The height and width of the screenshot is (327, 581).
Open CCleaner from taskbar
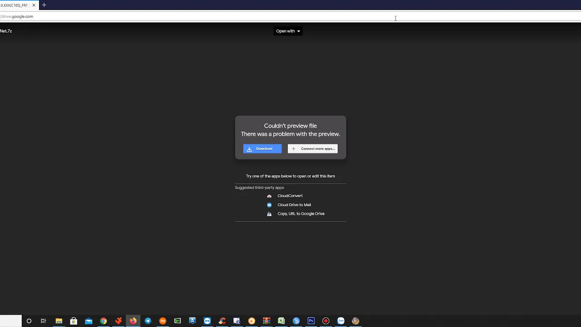222,321
